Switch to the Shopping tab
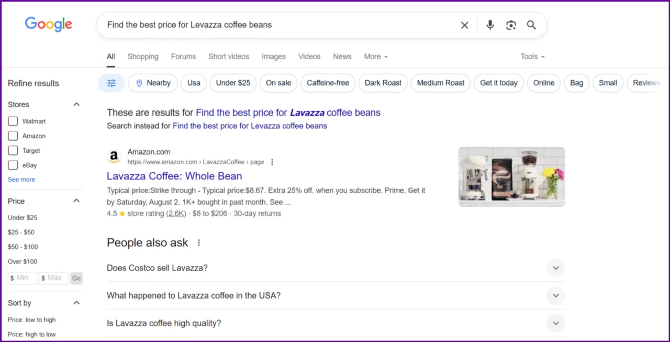Viewport: 670px width, 342px height. [142, 56]
